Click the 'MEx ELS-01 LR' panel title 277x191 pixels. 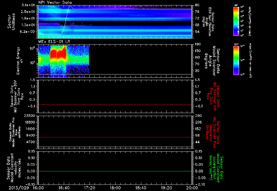tap(54, 42)
